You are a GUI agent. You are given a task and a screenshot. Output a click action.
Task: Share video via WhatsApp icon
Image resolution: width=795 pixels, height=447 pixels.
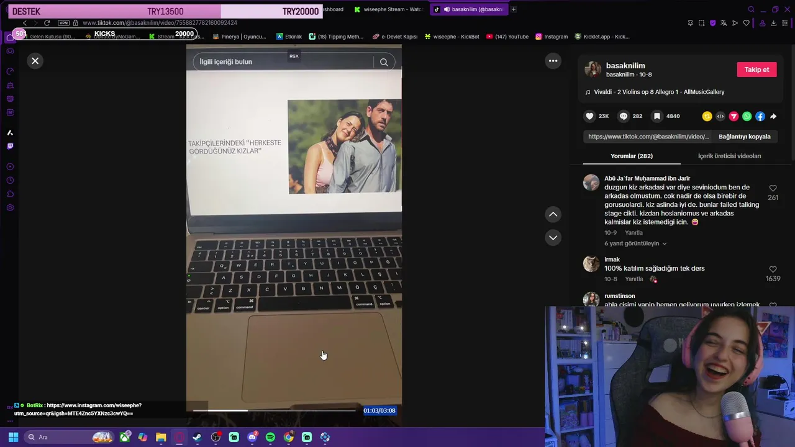[747, 116]
